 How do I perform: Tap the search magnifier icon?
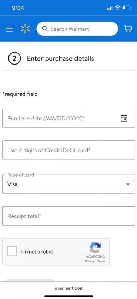pyautogui.click(x=45, y=29)
